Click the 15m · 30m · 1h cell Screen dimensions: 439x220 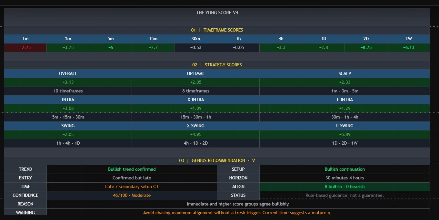195,117
